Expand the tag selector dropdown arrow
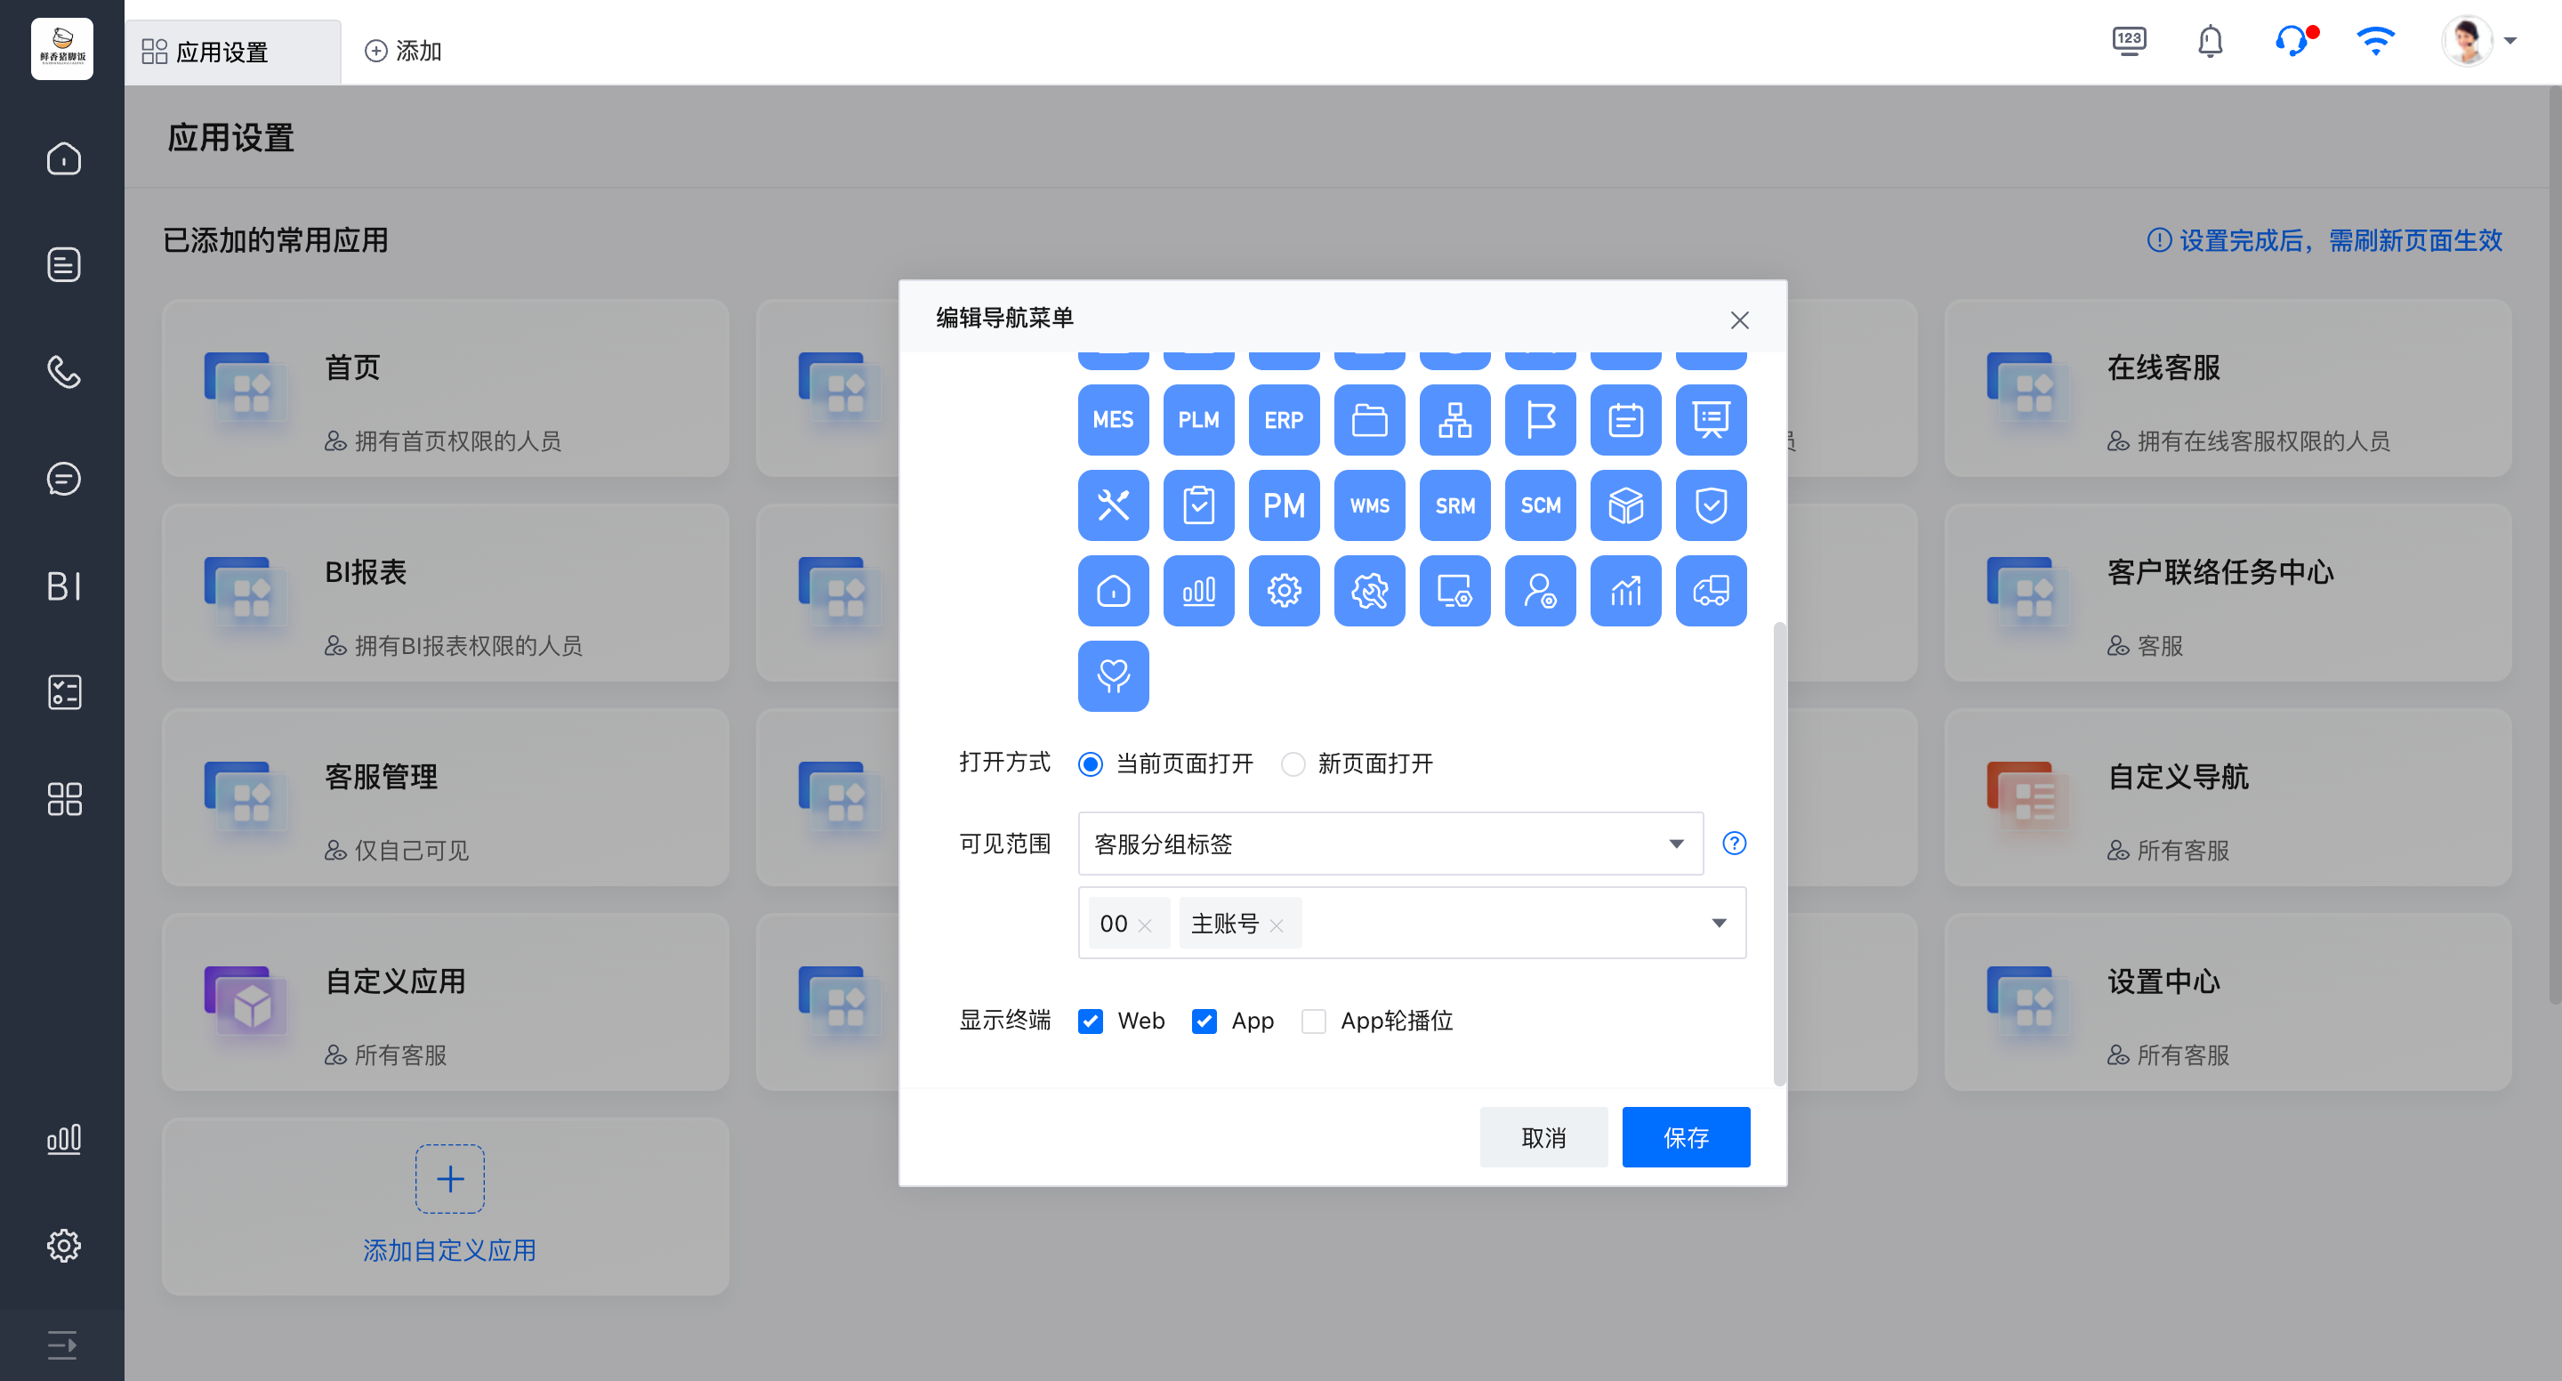The image size is (2562, 1381). (x=1719, y=924)
